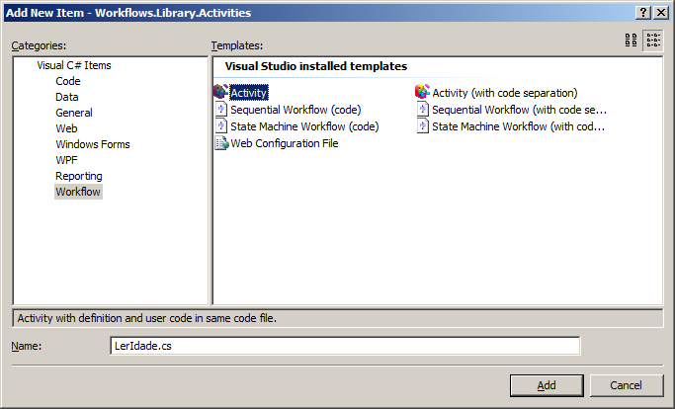This screenshot has width=675, height=409.
Task: Select the Workflow category
Action: [x=78, y=192]
